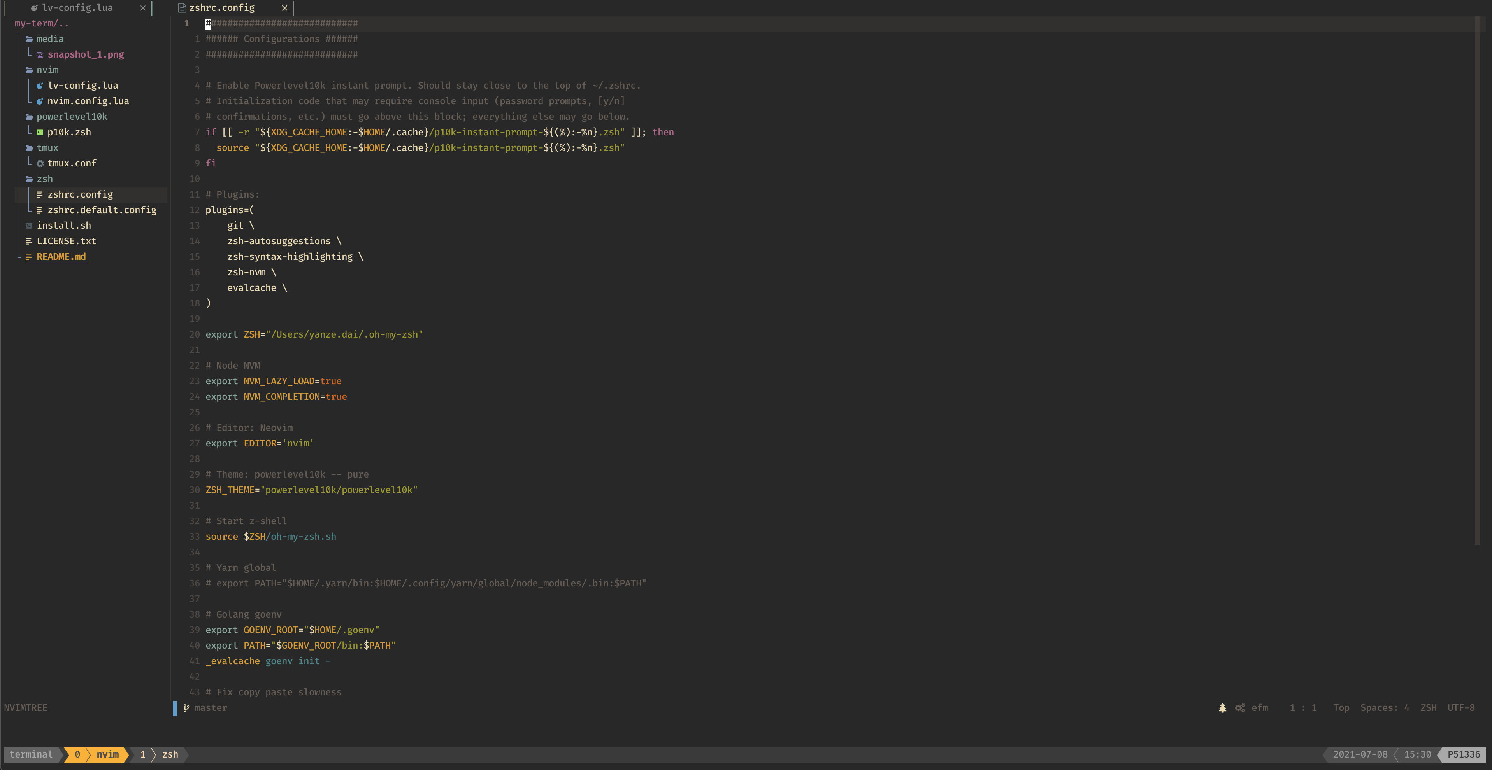Click the snapshot_1.png image file icon
Viewport: 1492px width, 770px height.
40,54
